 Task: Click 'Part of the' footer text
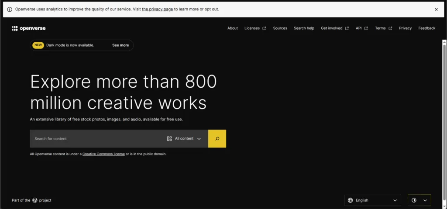click(x=21, y=200)
